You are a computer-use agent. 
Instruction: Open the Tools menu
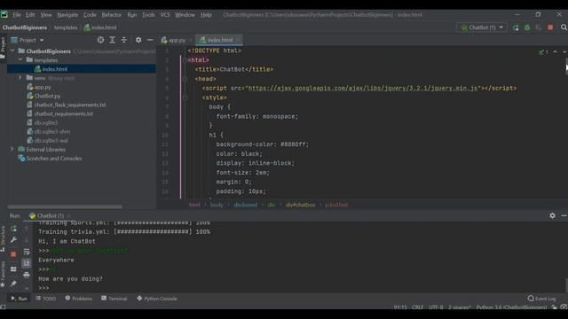[148, 15]
